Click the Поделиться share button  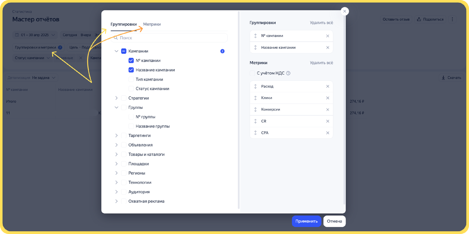click(x=430, y=19)
